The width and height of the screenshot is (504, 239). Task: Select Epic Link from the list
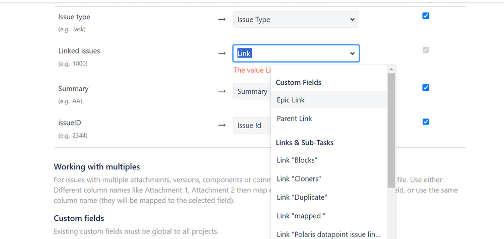pos(291,100)
